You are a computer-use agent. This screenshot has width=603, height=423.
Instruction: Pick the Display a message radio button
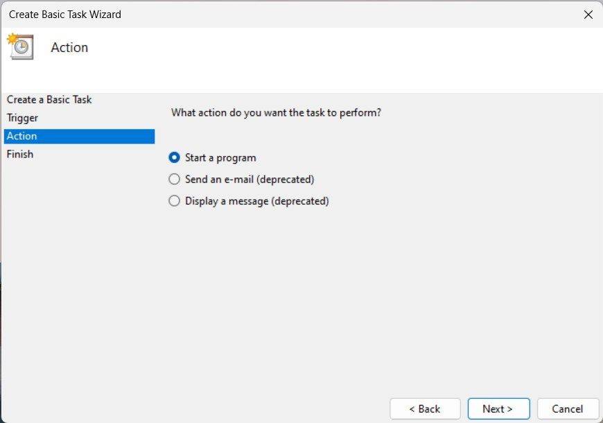[x=174, y=201]
